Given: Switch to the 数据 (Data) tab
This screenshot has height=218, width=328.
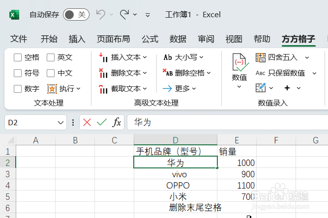Looking at the screenshot, I should tap(178, 39).
